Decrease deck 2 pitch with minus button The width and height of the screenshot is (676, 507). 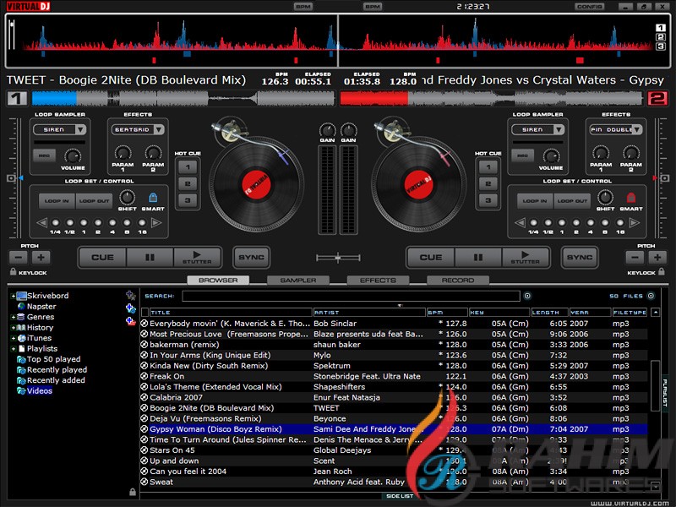[635, 258]
